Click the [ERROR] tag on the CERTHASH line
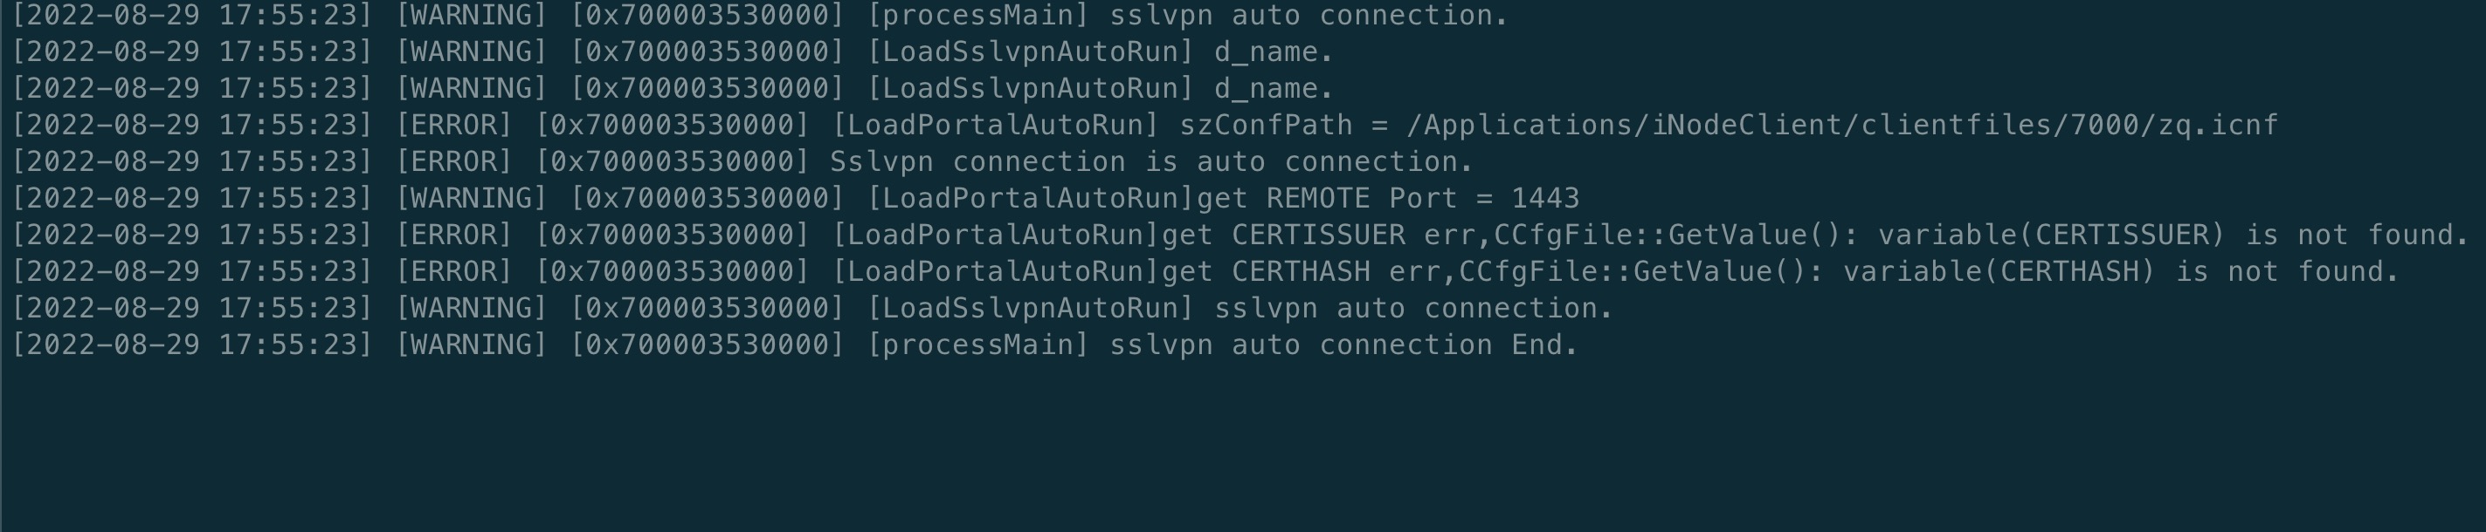Screen dimensions: 2486x532 click(453, 272)
